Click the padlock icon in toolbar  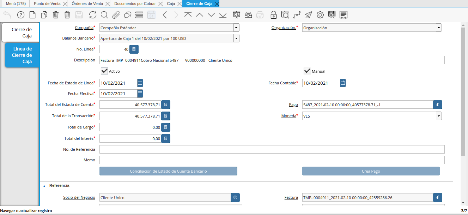[274, 15]
